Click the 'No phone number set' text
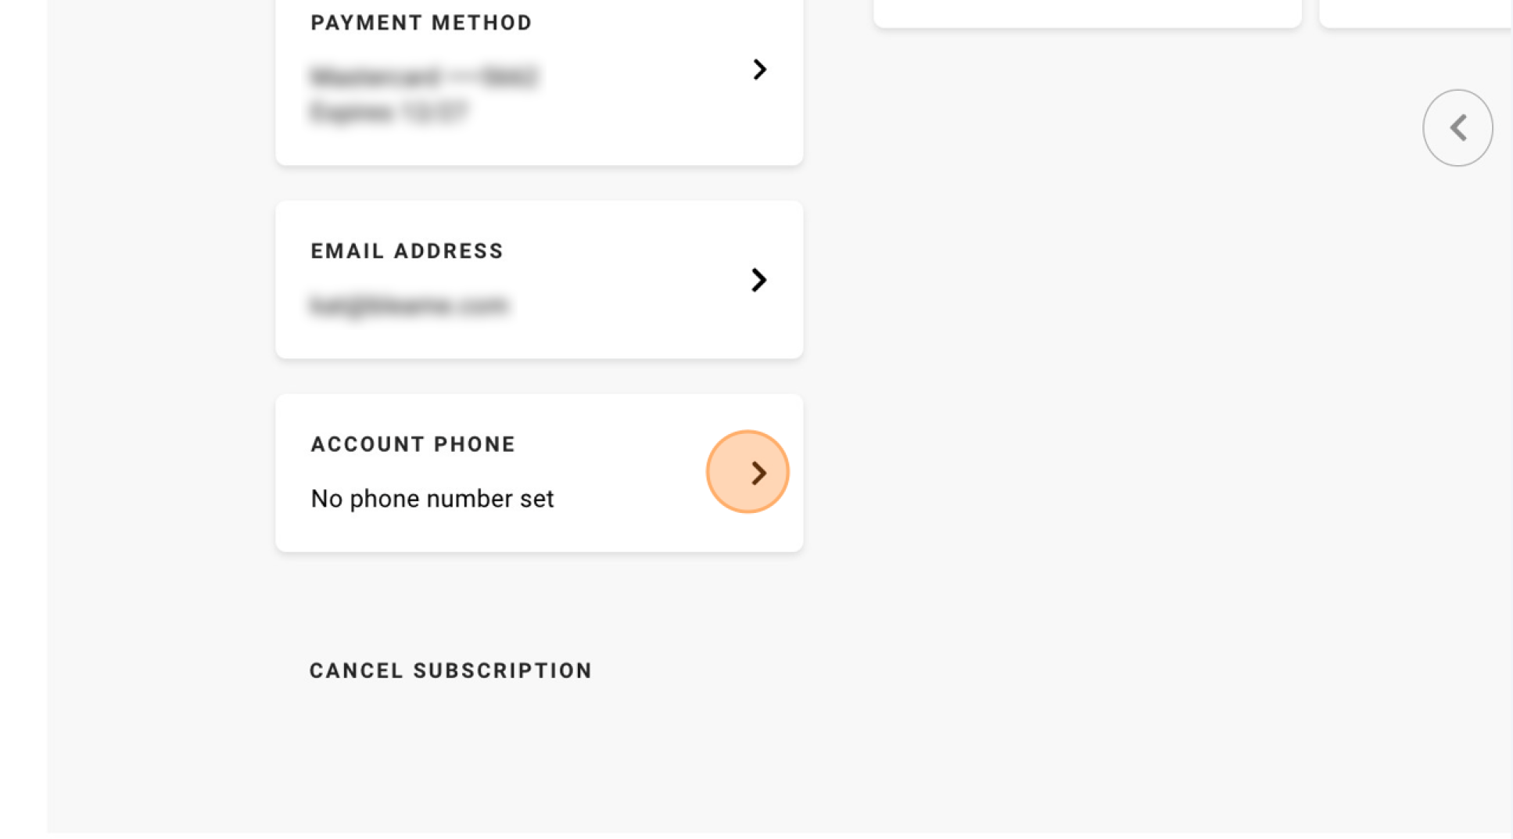This screenshot has height=839, width=1513. pyautogui.click(x=432, y=499)
